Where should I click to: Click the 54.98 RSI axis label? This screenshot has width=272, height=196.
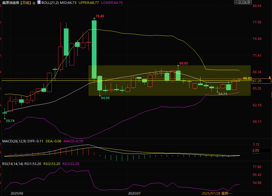tap(257, 183)
